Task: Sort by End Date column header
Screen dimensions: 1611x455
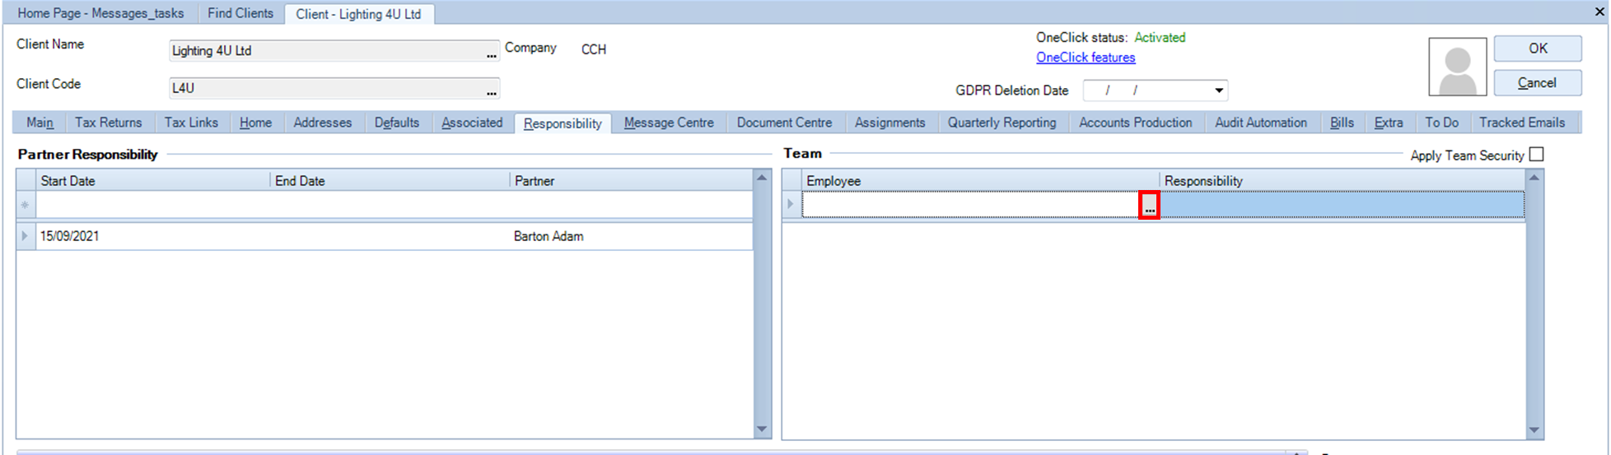Action: 390,181
